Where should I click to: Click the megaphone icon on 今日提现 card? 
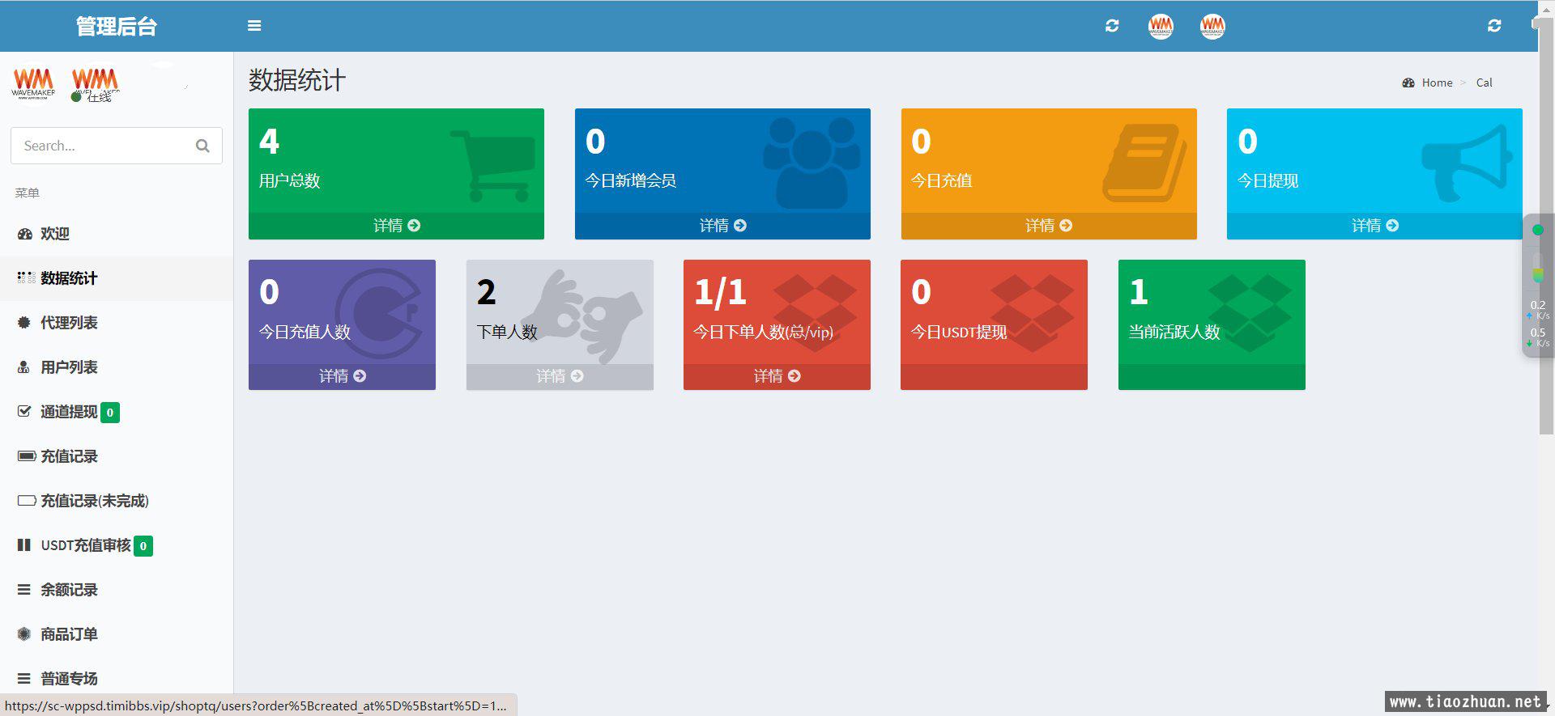[x=1468, y=163]
